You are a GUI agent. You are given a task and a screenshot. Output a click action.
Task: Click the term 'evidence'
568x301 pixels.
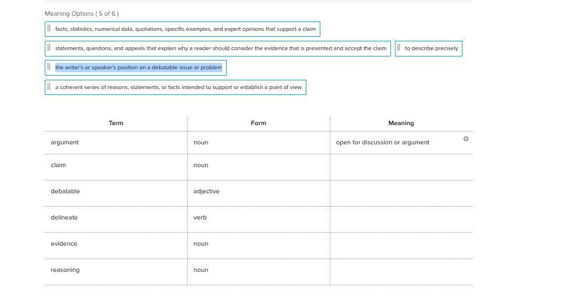coord(63,243)
